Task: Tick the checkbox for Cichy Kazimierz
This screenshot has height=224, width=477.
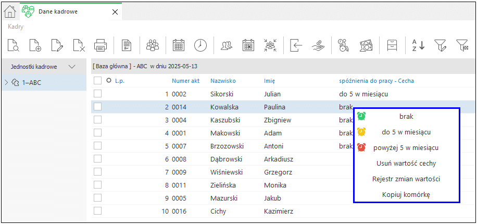Action: click(98, 210)
